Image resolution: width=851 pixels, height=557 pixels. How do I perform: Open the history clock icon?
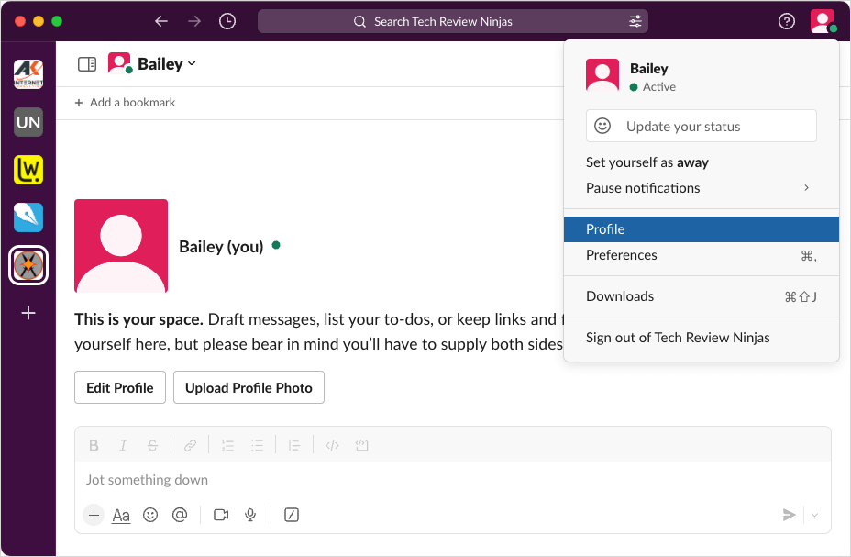227,21
